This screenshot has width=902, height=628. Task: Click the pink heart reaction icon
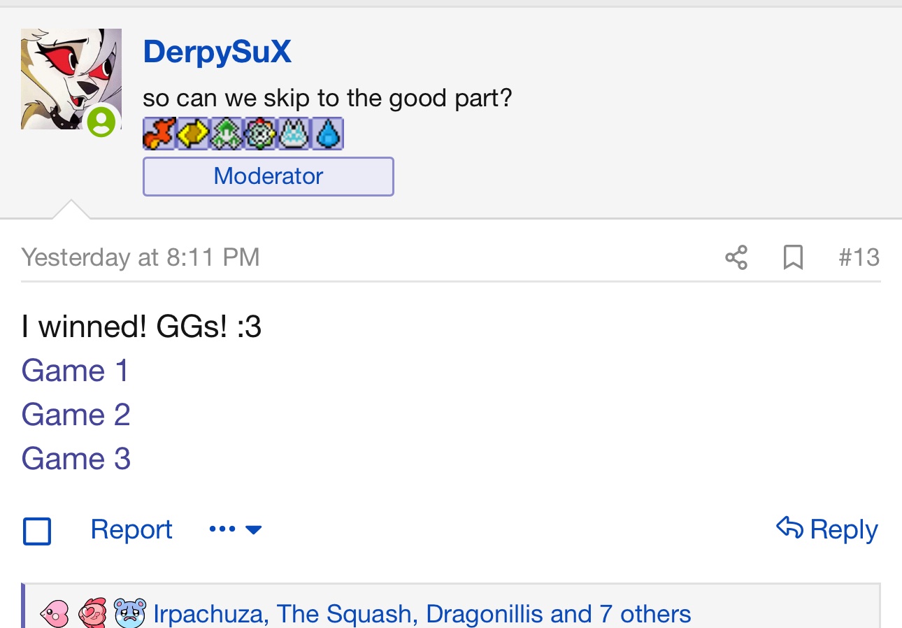tap(55, 613)
